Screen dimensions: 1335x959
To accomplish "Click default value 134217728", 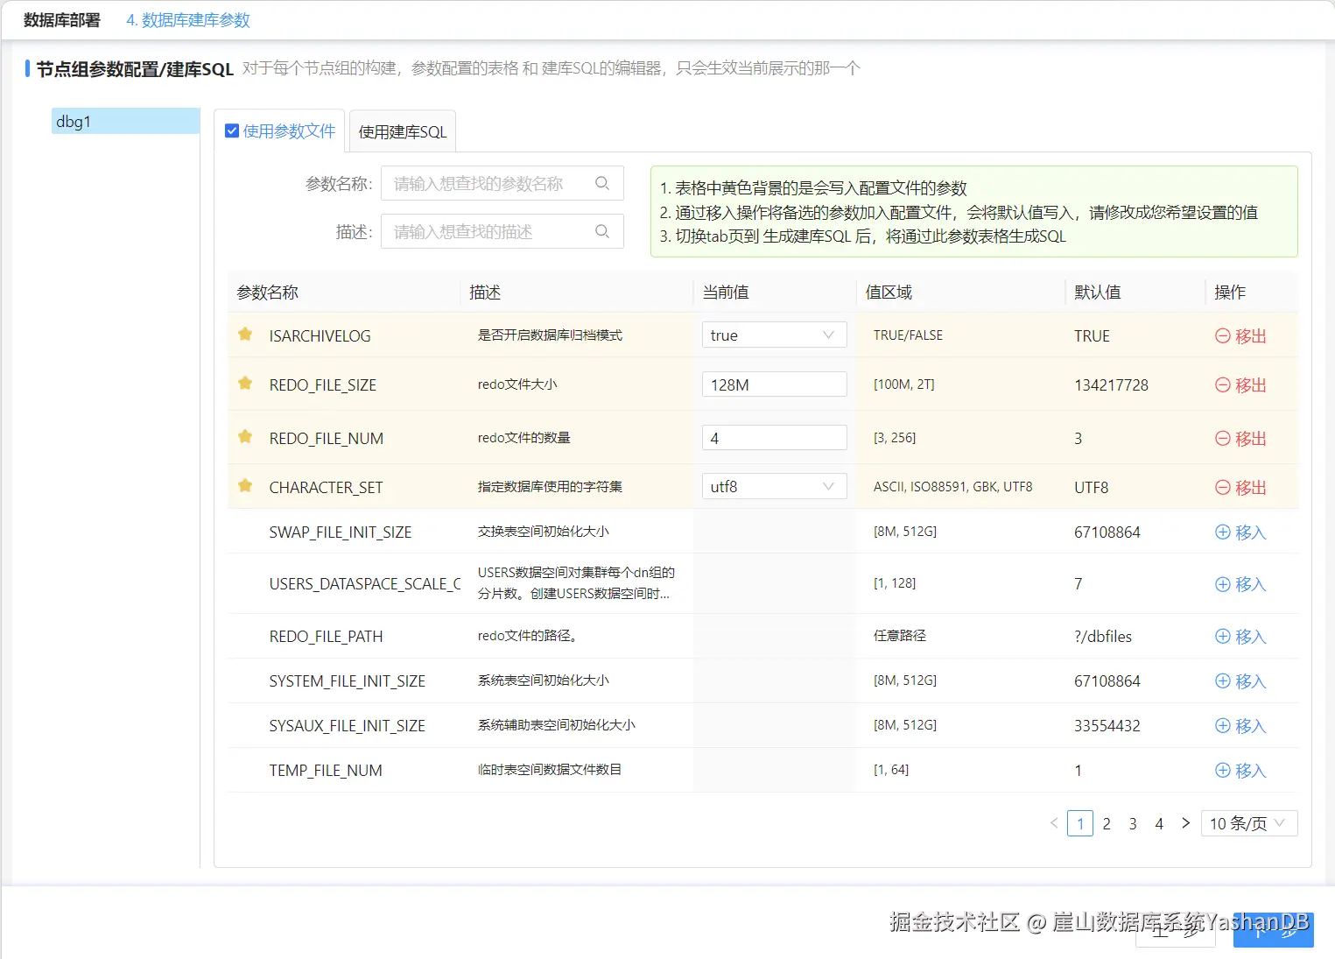I will pyautogui.click(x=1111, y=385).
